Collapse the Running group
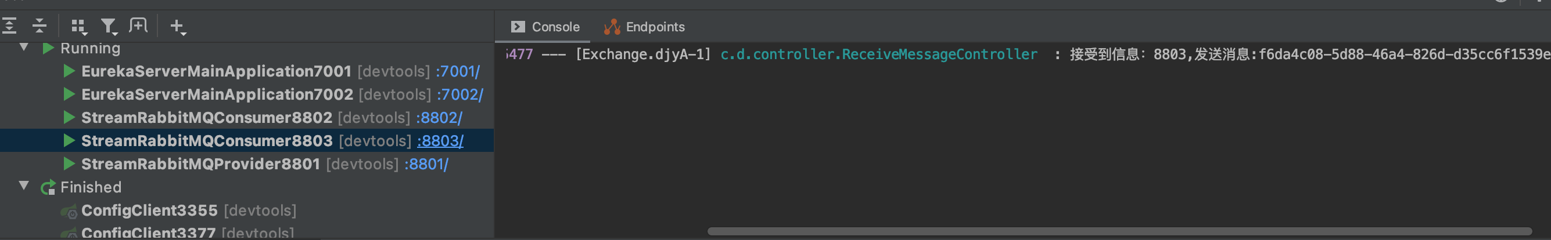This screenshot has height=240, width=1551. coord(24,47)
